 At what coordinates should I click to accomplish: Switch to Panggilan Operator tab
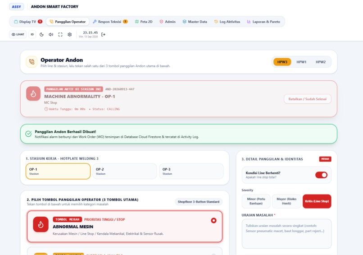(68, 22)
